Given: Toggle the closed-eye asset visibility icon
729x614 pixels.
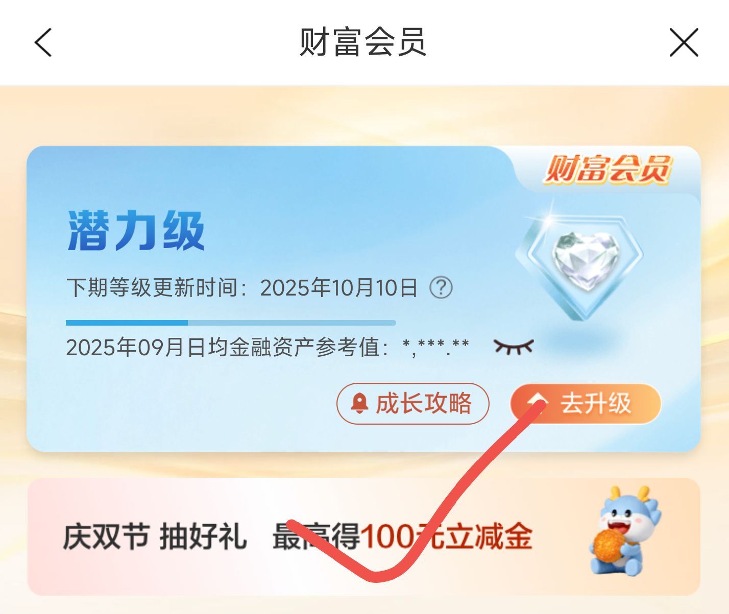Looking at the screenshot, I should click(x=514, y=347).
